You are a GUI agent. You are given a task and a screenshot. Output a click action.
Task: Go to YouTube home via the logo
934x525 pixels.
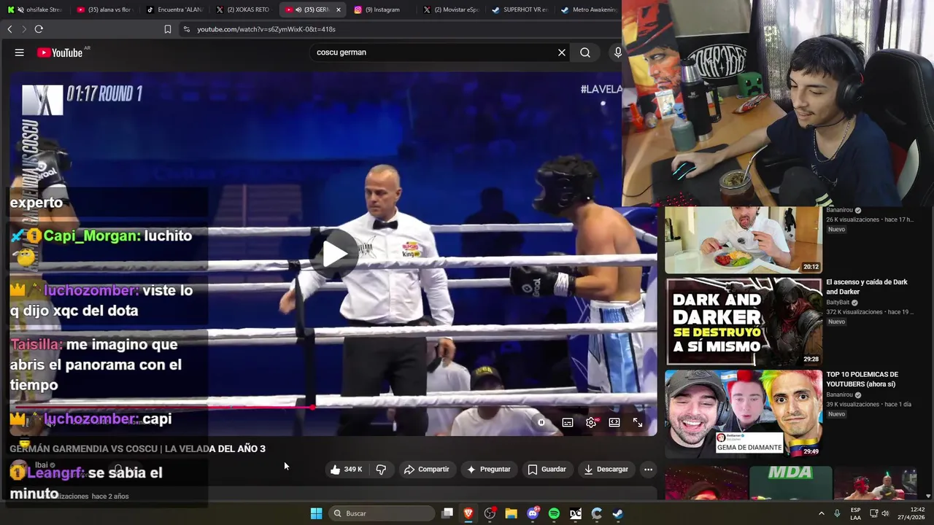click(60, 52)
